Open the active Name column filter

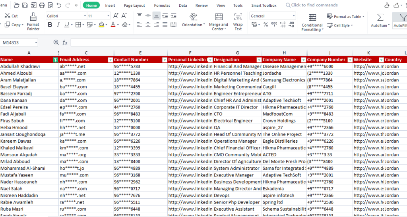point(55,60)
